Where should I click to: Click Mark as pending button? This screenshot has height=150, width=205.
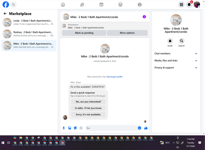point(84,33)
